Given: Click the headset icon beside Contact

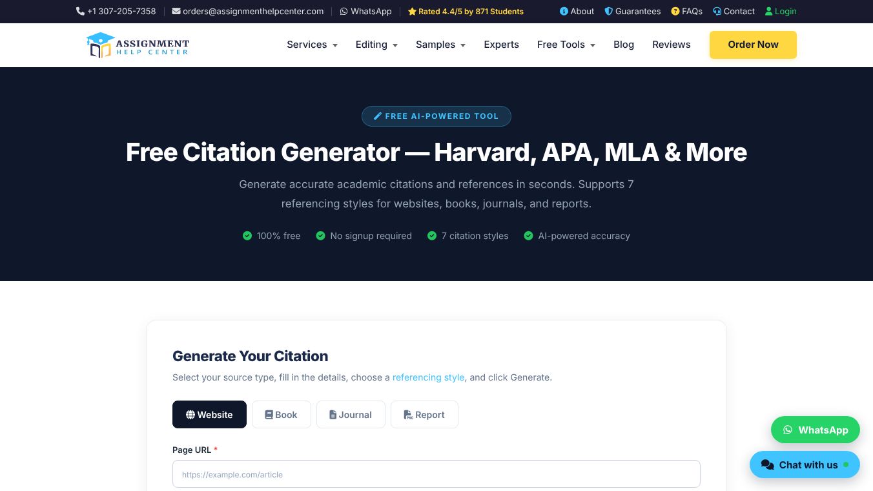Looking at the screenshot, I should click(717, 11).
